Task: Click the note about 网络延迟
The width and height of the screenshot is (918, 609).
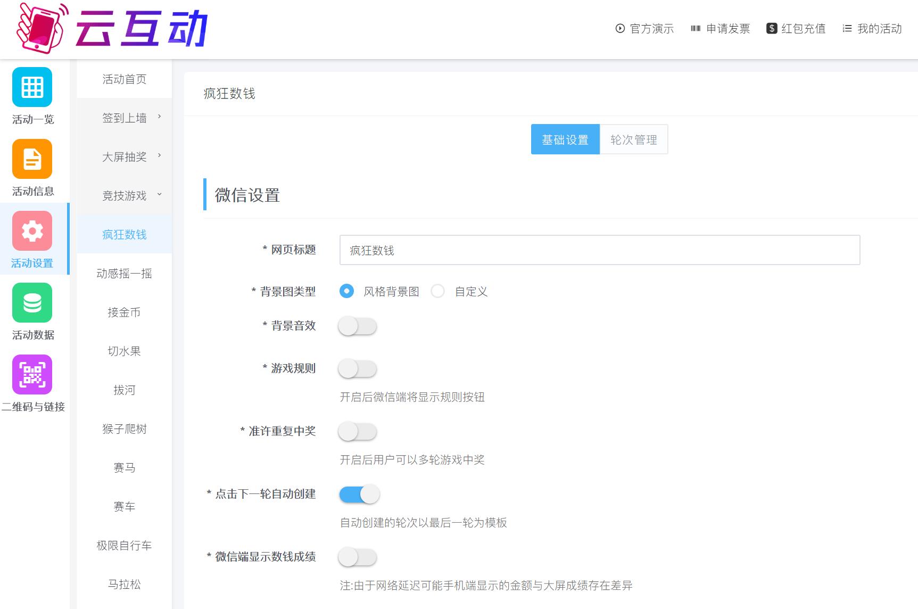Action: point(486,586)
